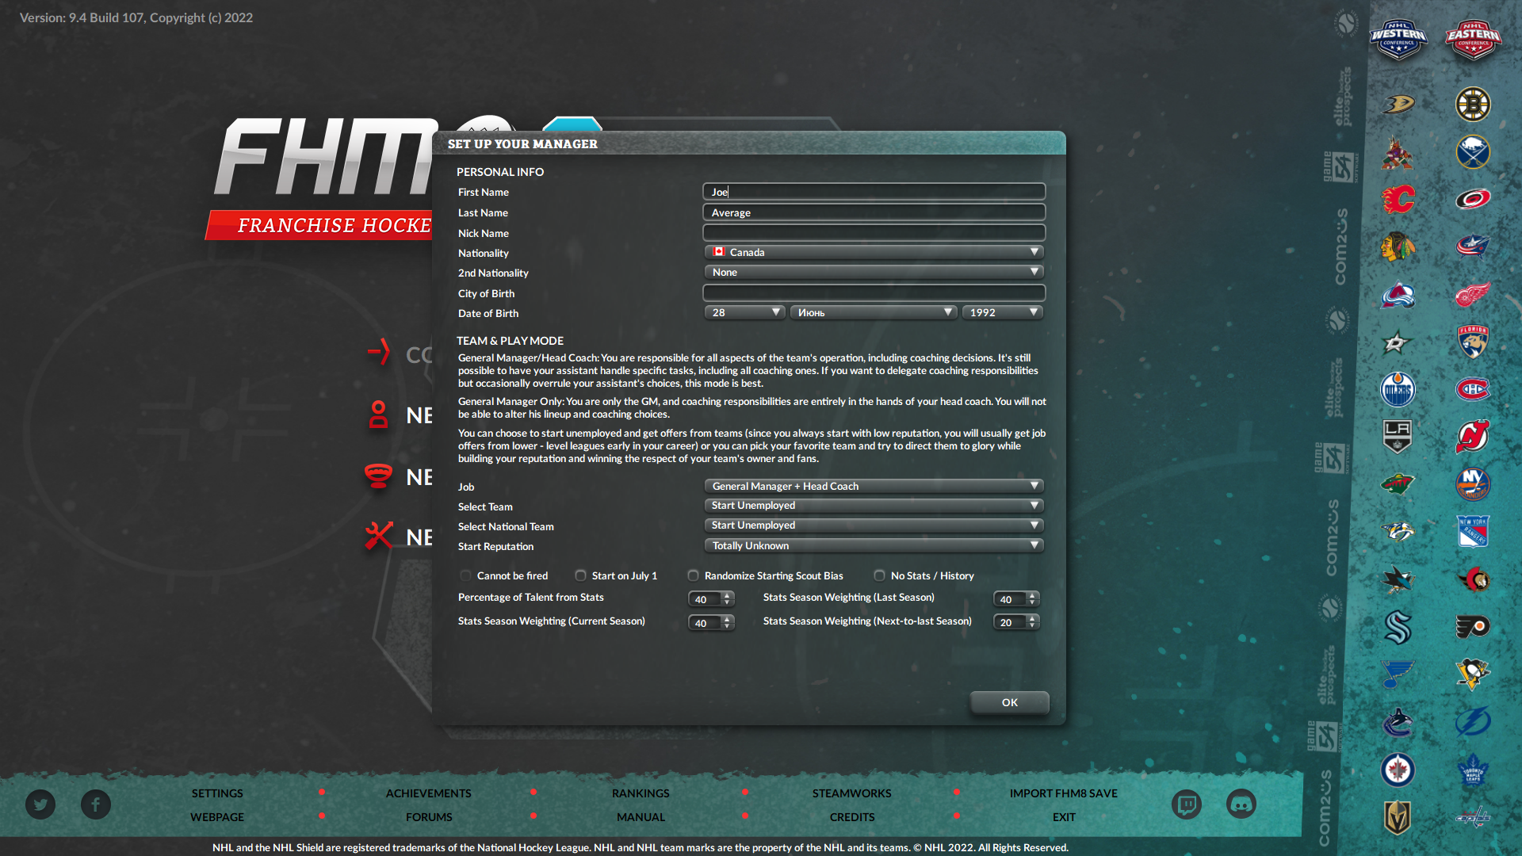The image size is (1522, 856).
Task: Open the birth day dropdown showing 28
Action: coord(744,312)
